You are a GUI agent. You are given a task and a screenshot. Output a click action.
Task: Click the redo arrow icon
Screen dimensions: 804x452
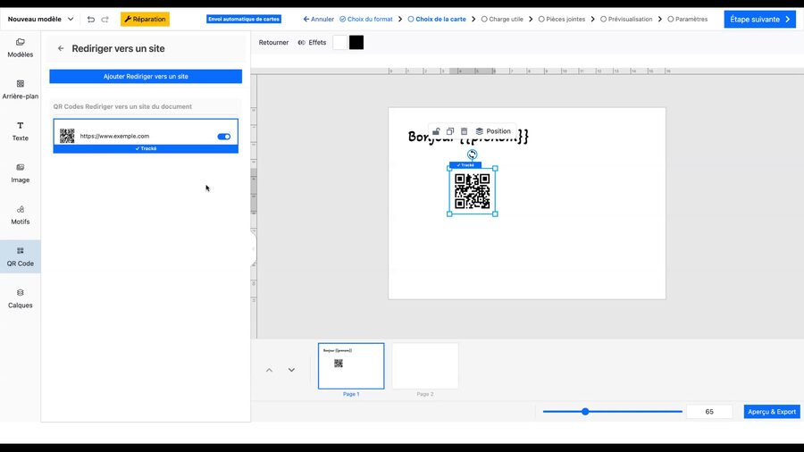point(105,20)
